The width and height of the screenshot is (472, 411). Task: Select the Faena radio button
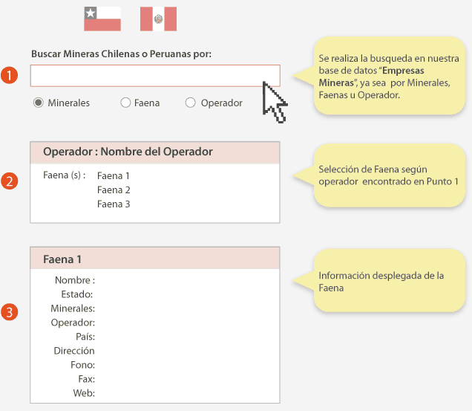pos(125,103)
